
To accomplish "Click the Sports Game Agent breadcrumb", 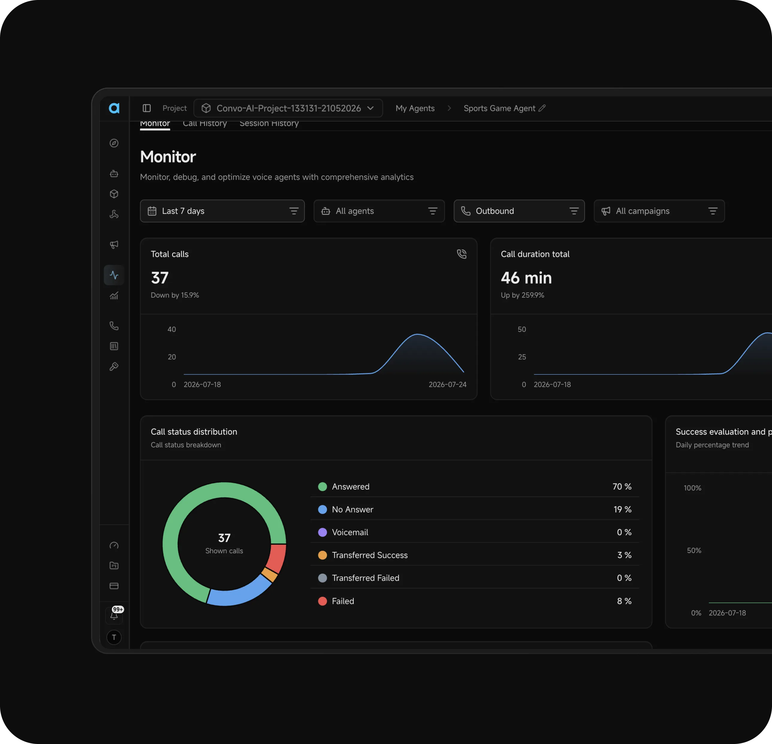I will pos(499,108).
